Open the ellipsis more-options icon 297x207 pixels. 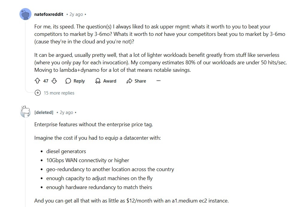point(158,80)
